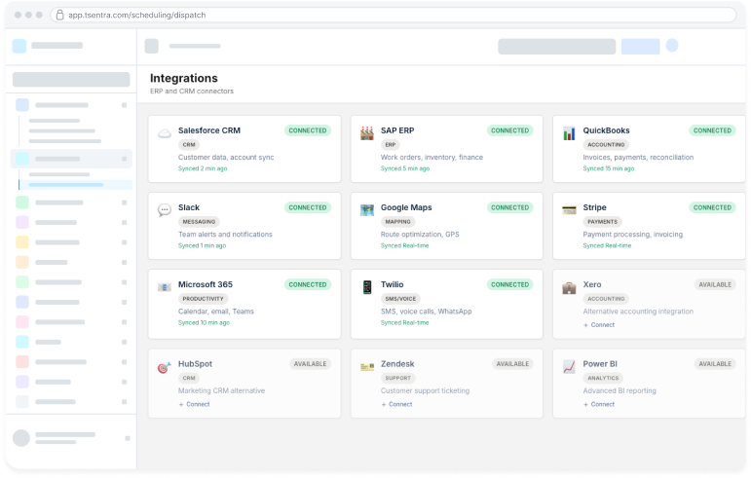751x478 pixels.
Task: Click the Twilio phone icon
Action: pyautogui.click(x=367, y=287)
